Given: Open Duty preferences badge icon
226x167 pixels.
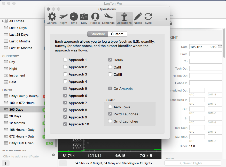Looking at the screenshot, I should click(84, 17).
